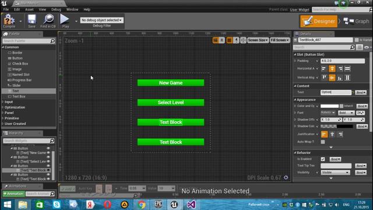Select Check Box widget in palette
Screen dimensions: 373x210
[x=20, y=64]
